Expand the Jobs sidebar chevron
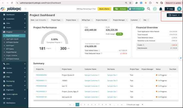The width and height of the screenshot is (183, 108). 25,64
